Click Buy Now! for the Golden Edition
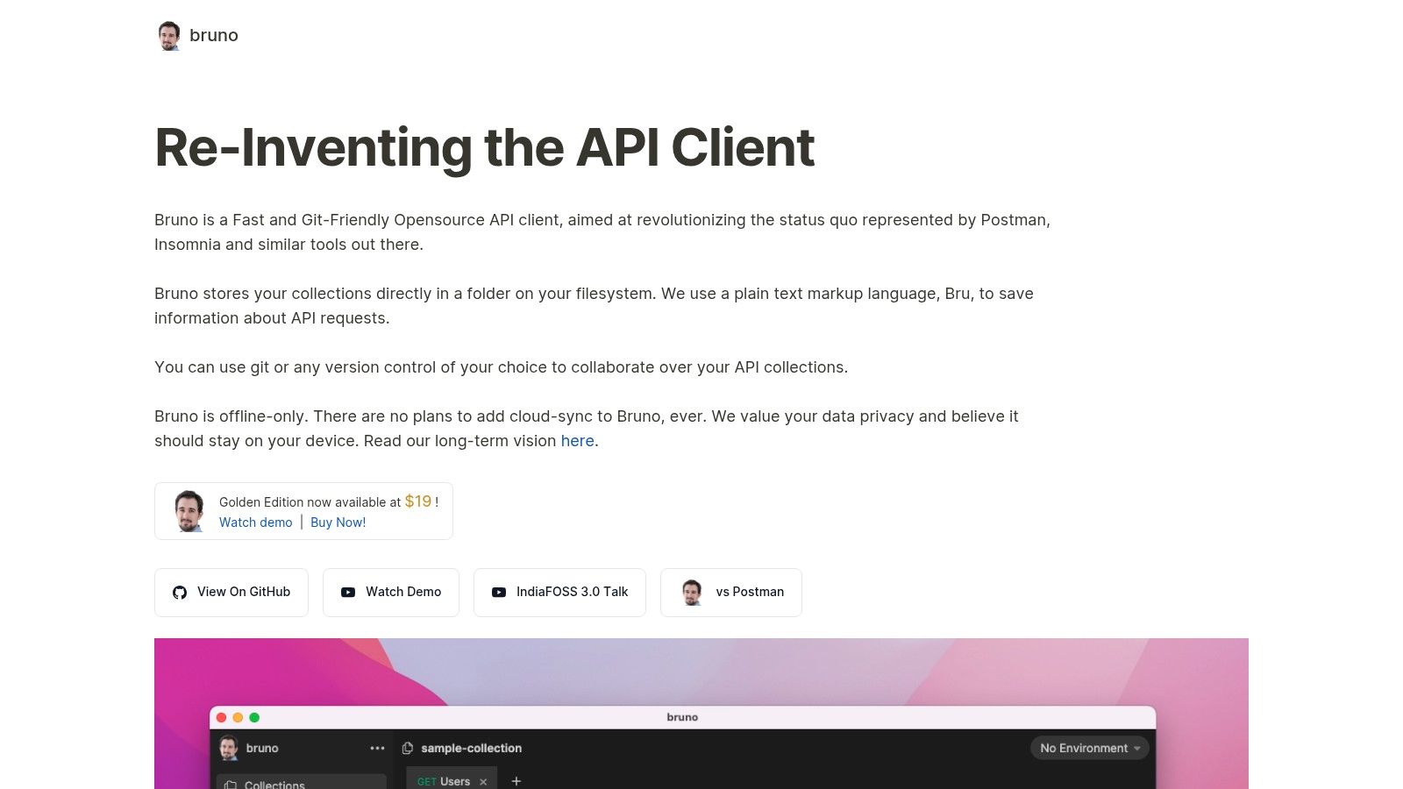 click(338, 522)
